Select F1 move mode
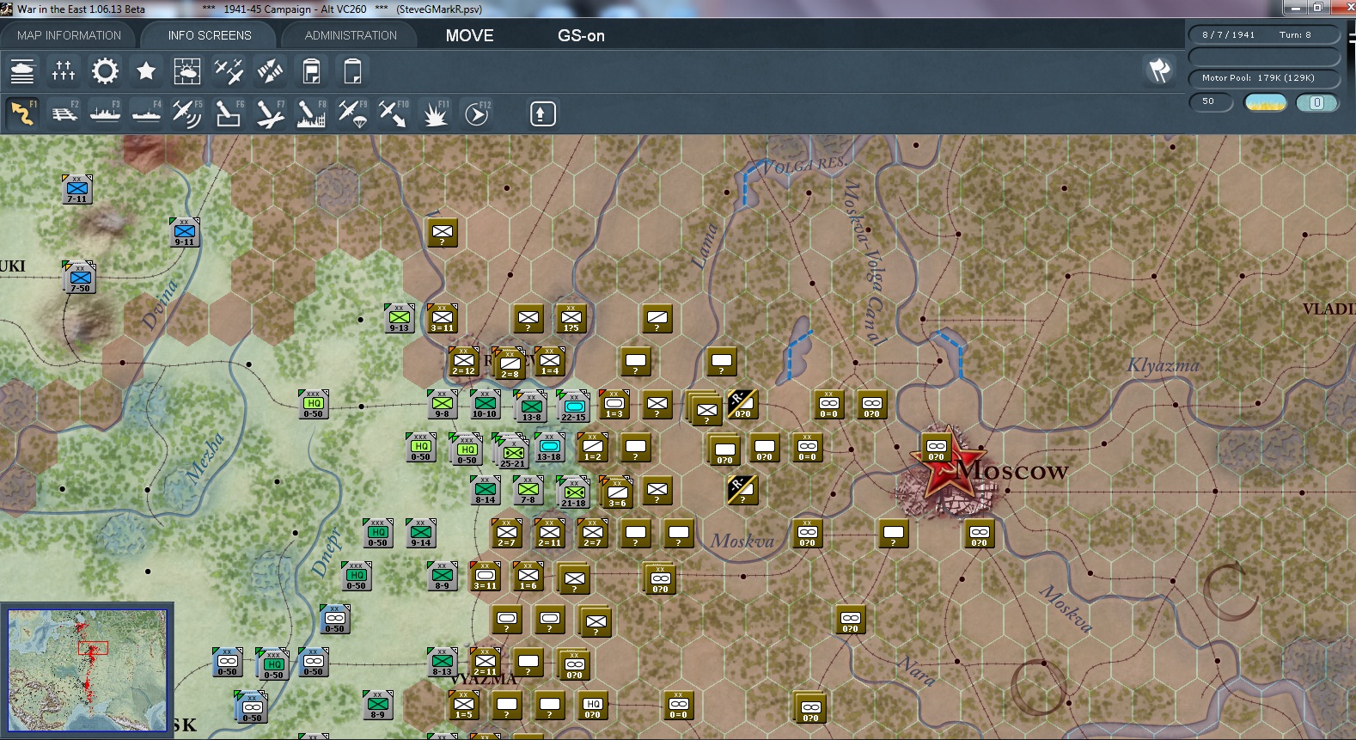1356x740 pixels. click(22, 113)
